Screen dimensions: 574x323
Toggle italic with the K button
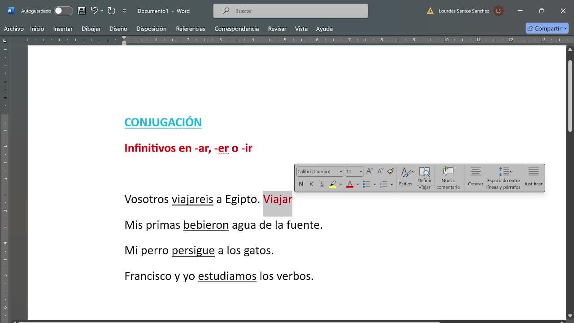[x=311, y=184]
